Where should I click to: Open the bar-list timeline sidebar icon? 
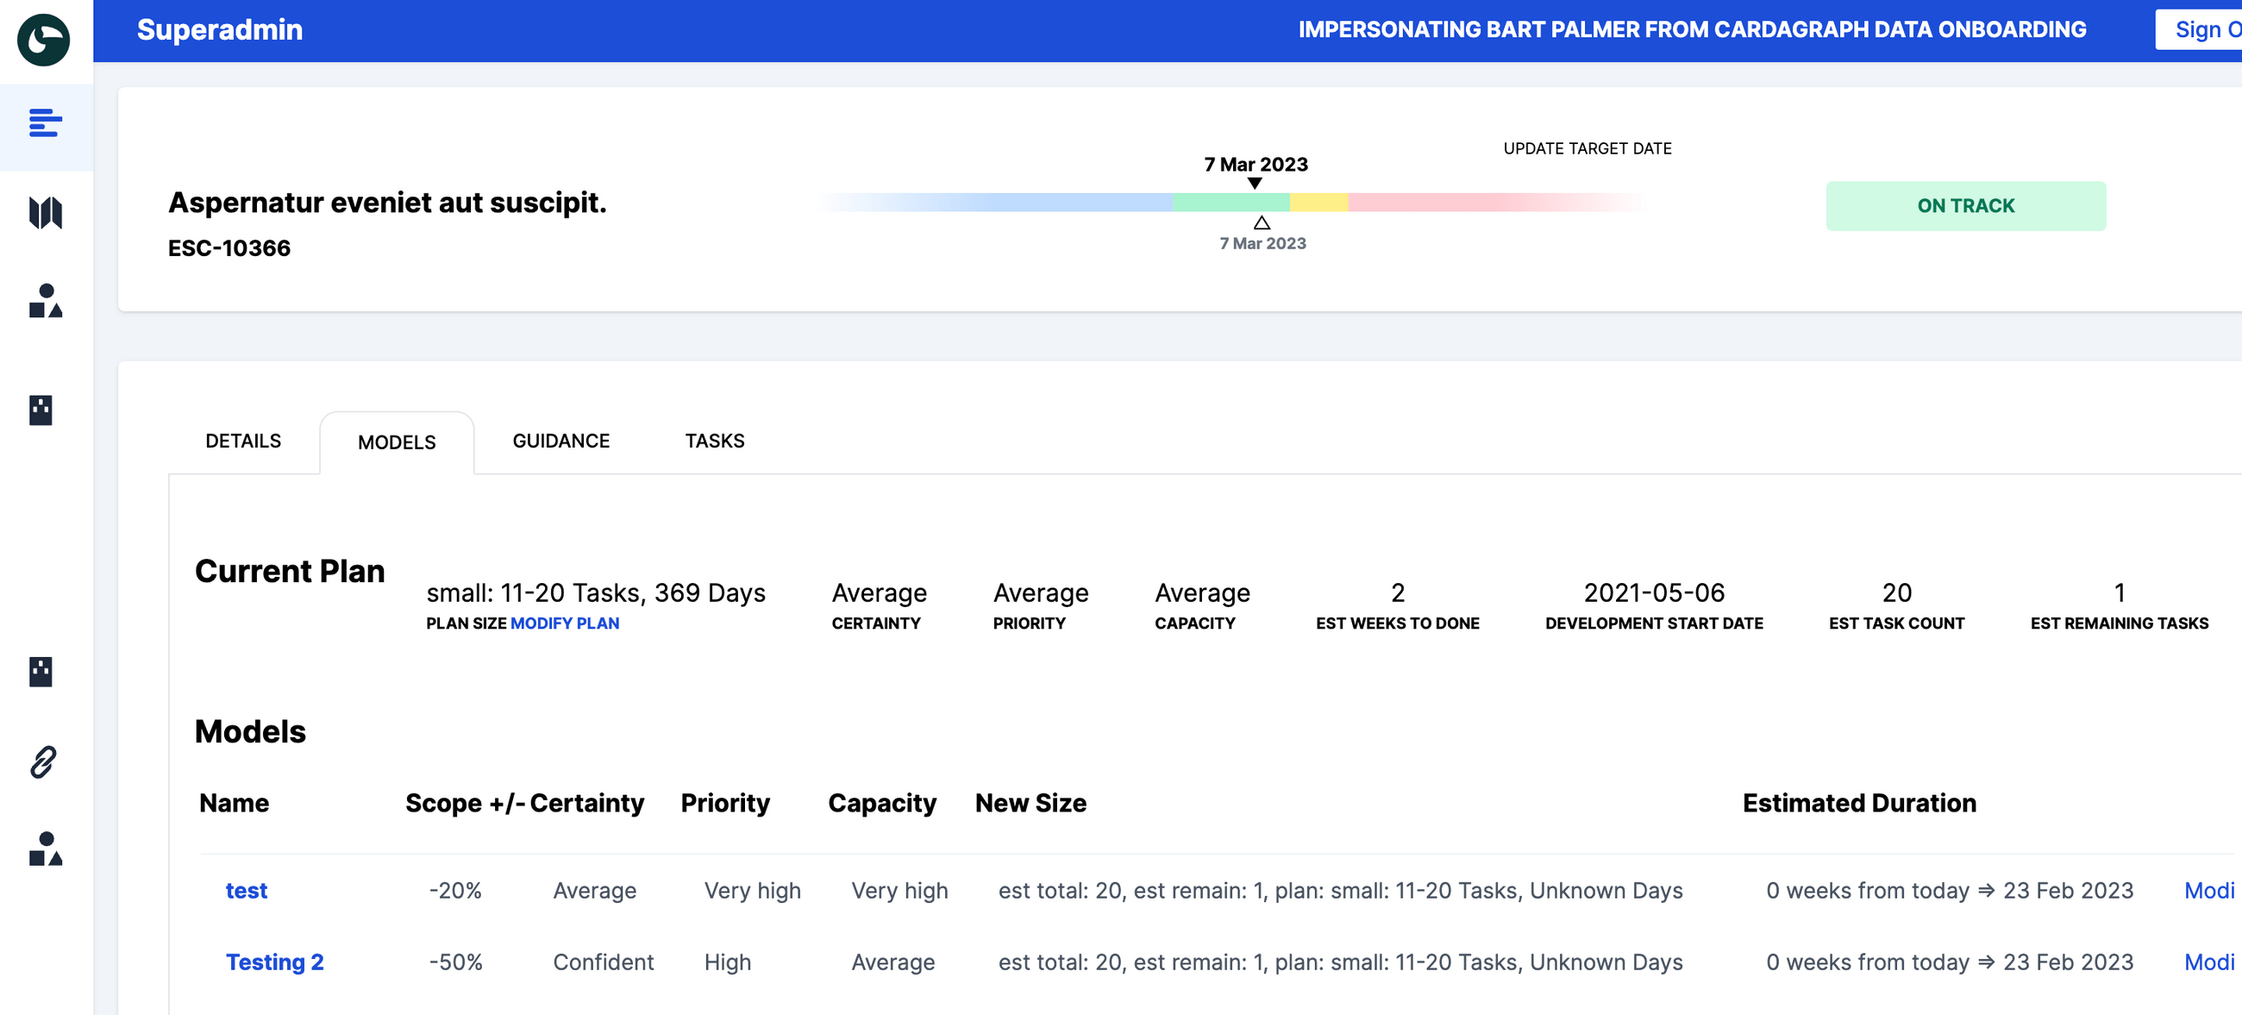[x=45, y=122]
